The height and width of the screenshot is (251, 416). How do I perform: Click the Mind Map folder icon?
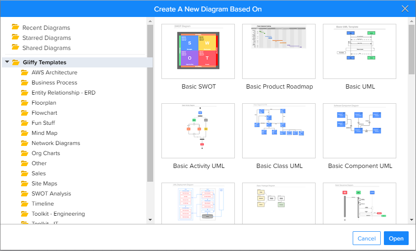(25, 133)
